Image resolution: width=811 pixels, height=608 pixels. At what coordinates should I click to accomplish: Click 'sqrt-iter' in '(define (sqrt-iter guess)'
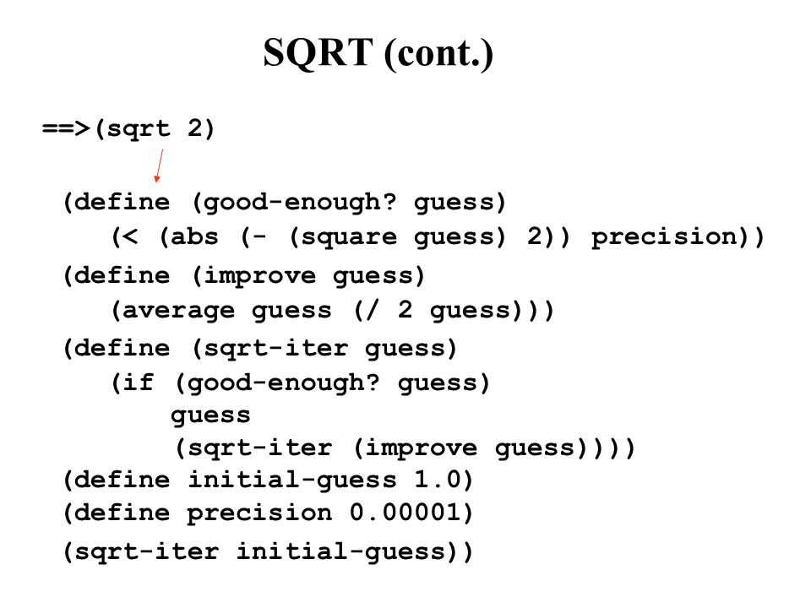275,348
